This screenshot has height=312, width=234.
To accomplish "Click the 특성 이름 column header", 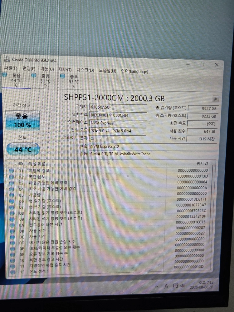I will coord(37,164).
